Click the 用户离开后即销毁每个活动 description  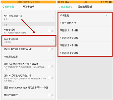[x=15, y=33]
